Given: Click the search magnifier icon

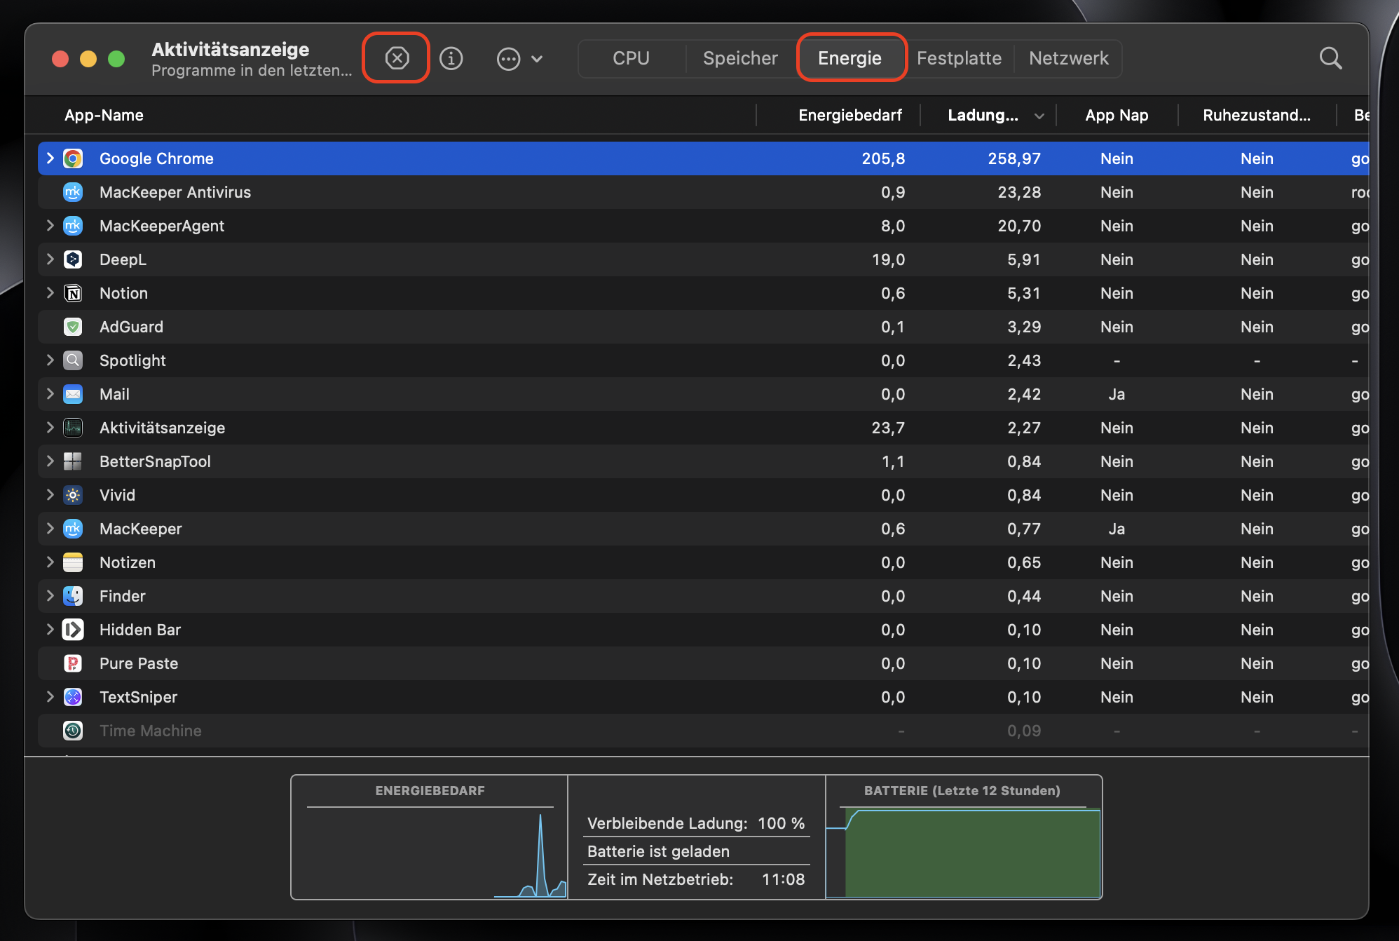Looking at the screenshot, I should pos(1330,58).
